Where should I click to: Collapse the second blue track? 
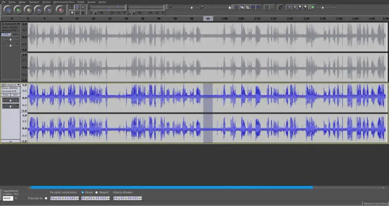point(10,141)
